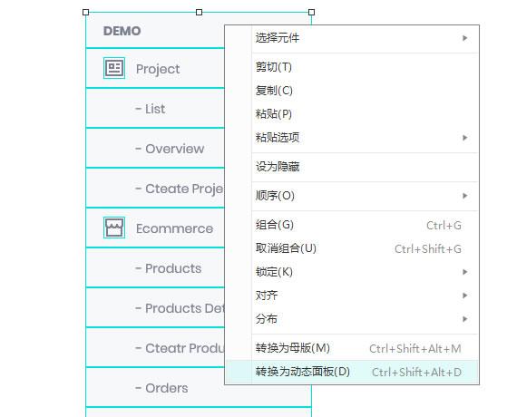Select 转换为动态面板(D) option

point(352,372)
